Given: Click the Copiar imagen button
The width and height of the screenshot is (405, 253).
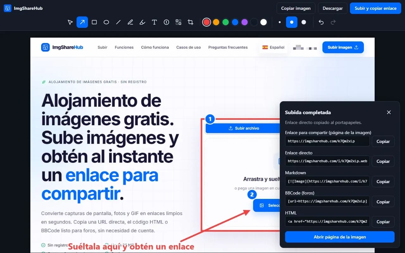Looking at the screenshot, I should point(296,8).
